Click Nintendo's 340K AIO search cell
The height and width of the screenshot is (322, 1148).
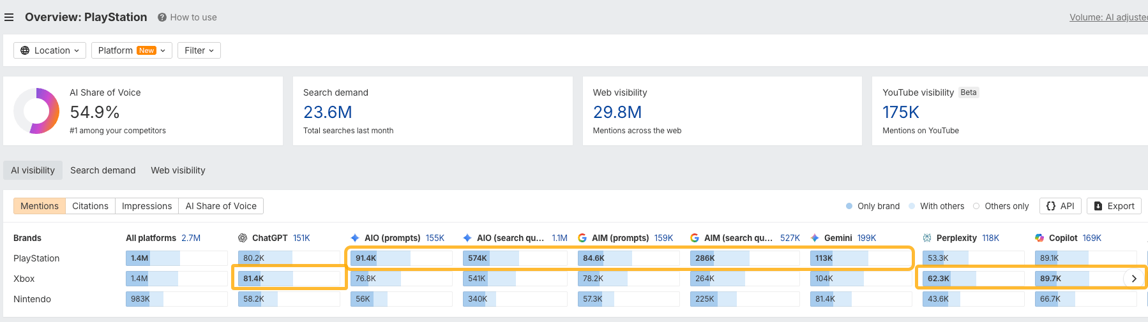tap(515, 299)
